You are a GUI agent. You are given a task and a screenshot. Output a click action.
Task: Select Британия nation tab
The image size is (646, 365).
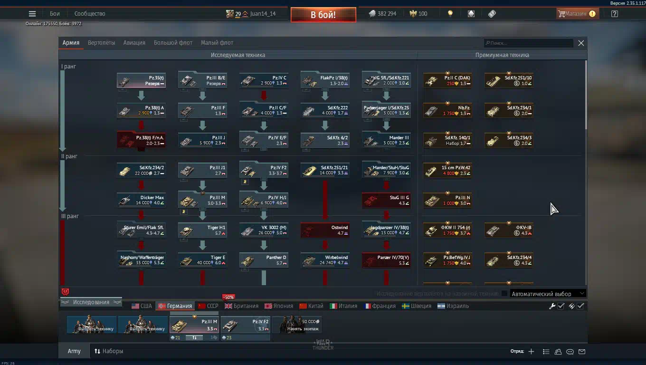pyautogui.click(x=241, y=306)
